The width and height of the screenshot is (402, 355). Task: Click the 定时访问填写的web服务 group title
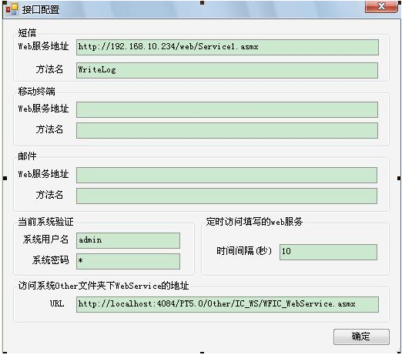(254, 222)
